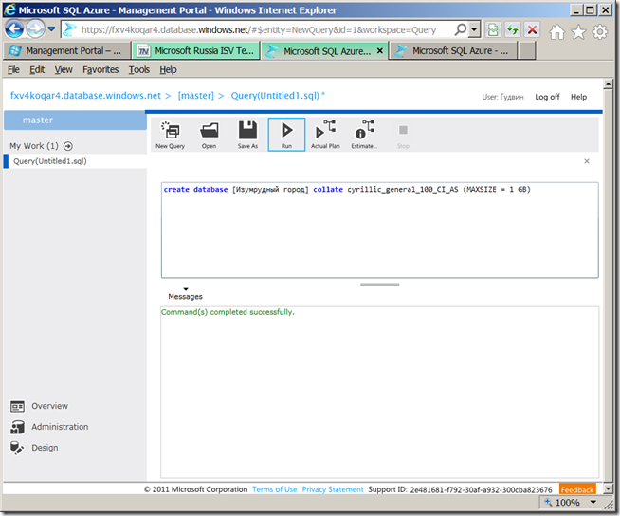This screenshot has height=516, width=620.
Task: Open the browser Tools gear
Action: (599, 31)
